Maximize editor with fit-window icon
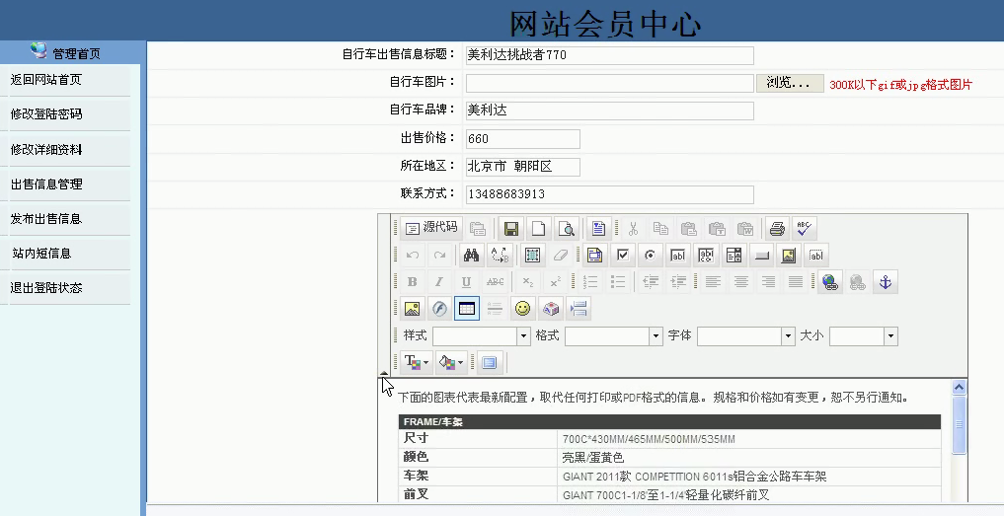Screen dimensions: 1004x516 [490, 362]
